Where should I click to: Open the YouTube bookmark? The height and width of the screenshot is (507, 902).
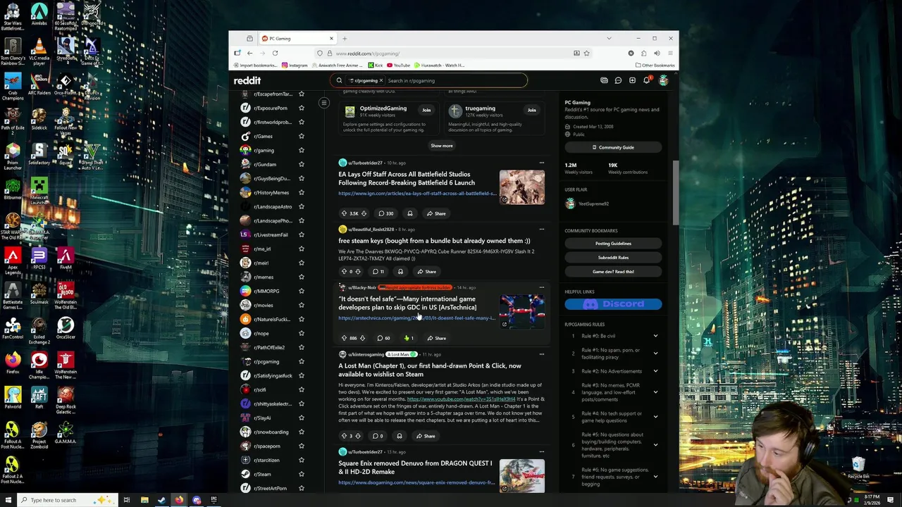(x=398, y=65)
